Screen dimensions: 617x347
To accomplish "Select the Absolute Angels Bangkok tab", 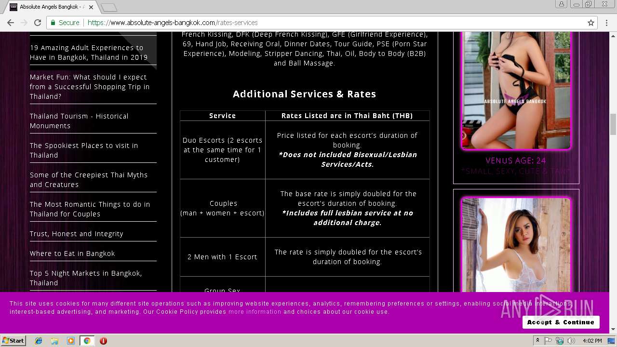I will tap(51, 7).
